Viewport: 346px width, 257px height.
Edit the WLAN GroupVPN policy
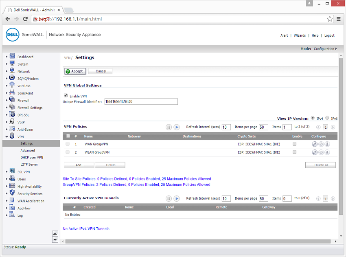click(x=315, y=152)
